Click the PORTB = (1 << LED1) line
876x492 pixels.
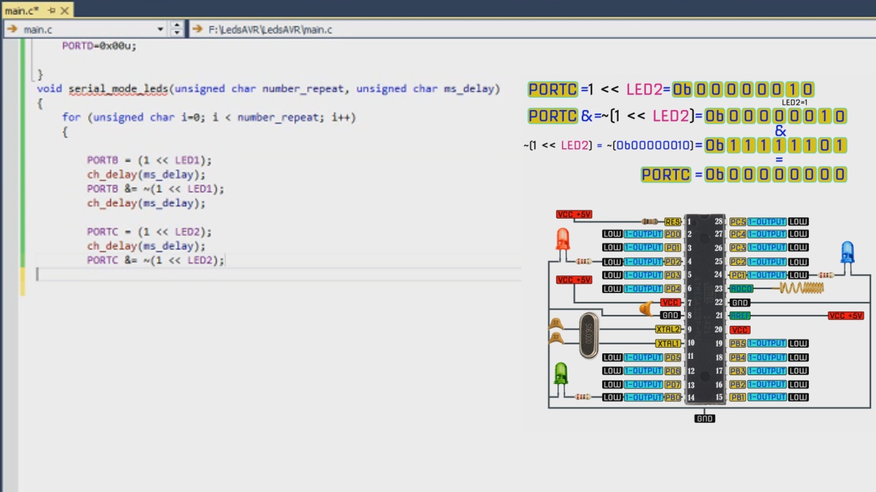tap(149, 160)
